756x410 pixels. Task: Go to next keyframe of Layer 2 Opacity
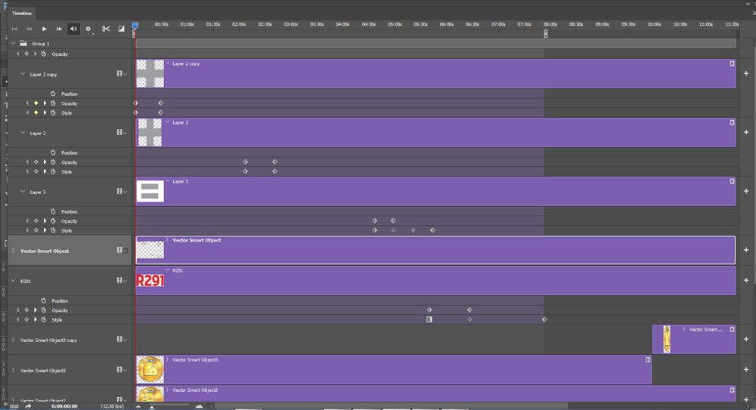point(45,162)
